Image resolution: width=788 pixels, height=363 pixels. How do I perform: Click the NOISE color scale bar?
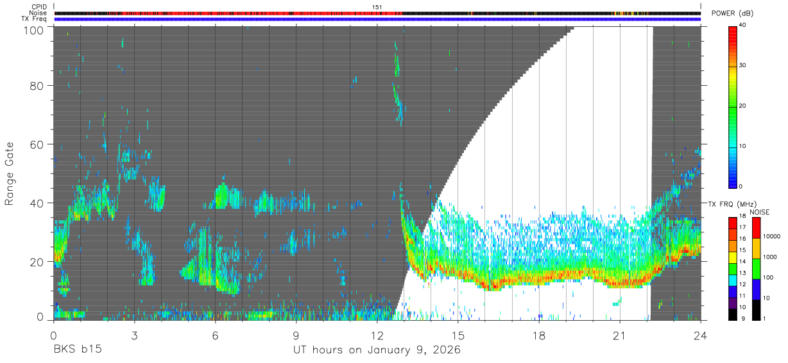(x=756, y=269)
